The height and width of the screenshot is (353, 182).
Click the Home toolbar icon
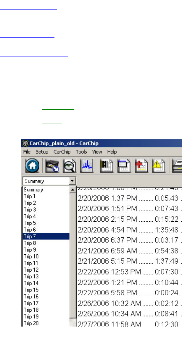(x=32, y=166)
